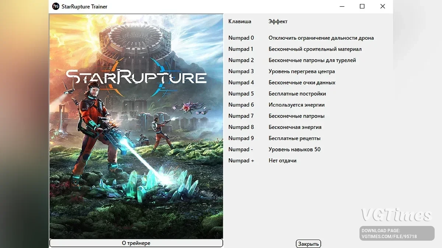442x248 pixels.
Task: Select the 'Numpad 3' key label
Action: tap(241, 71)
